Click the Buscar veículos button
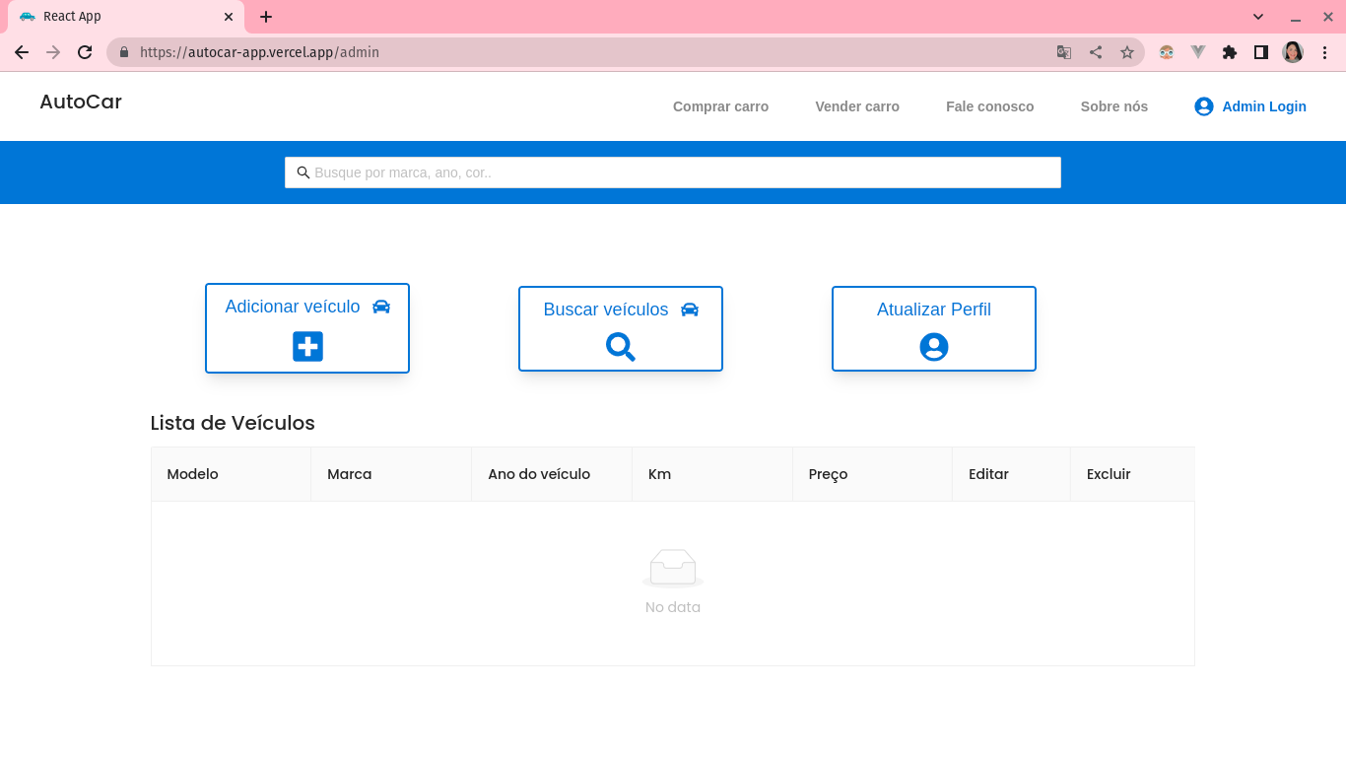1346x757 pixels. [x=621, y=329]
